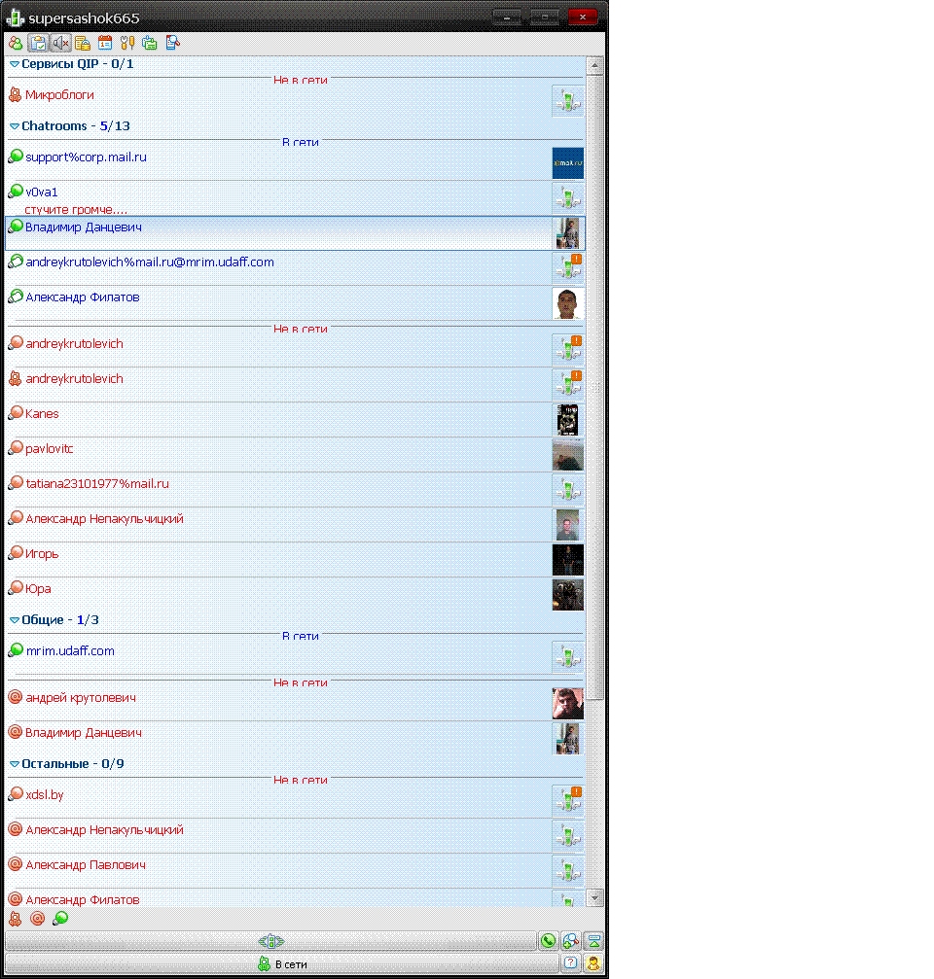
Task: Click the scrollbar up arrow
Action: click(594, 65)
